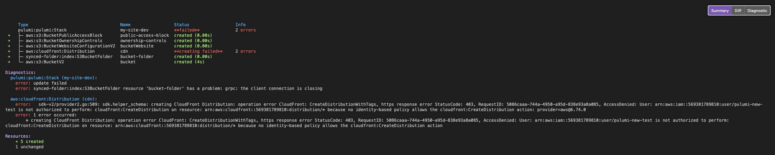
Task: Click plus icon beside BucketOwnershipControls row
Action: (x=9, y=41)
